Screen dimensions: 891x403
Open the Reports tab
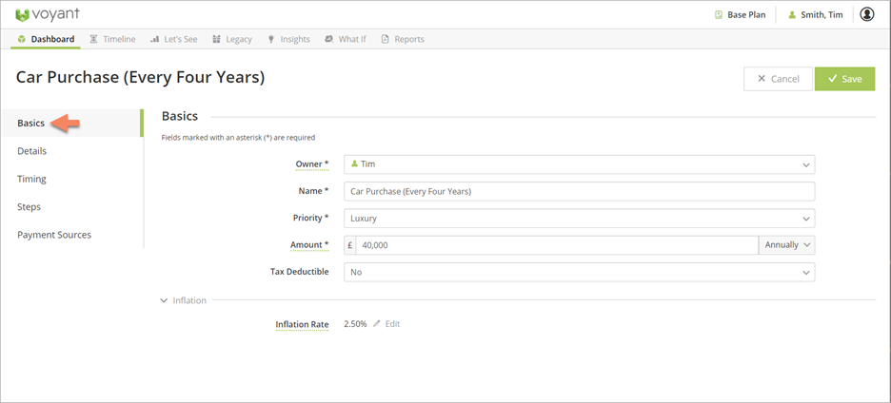pyautogui.click(x=403, y=39)
